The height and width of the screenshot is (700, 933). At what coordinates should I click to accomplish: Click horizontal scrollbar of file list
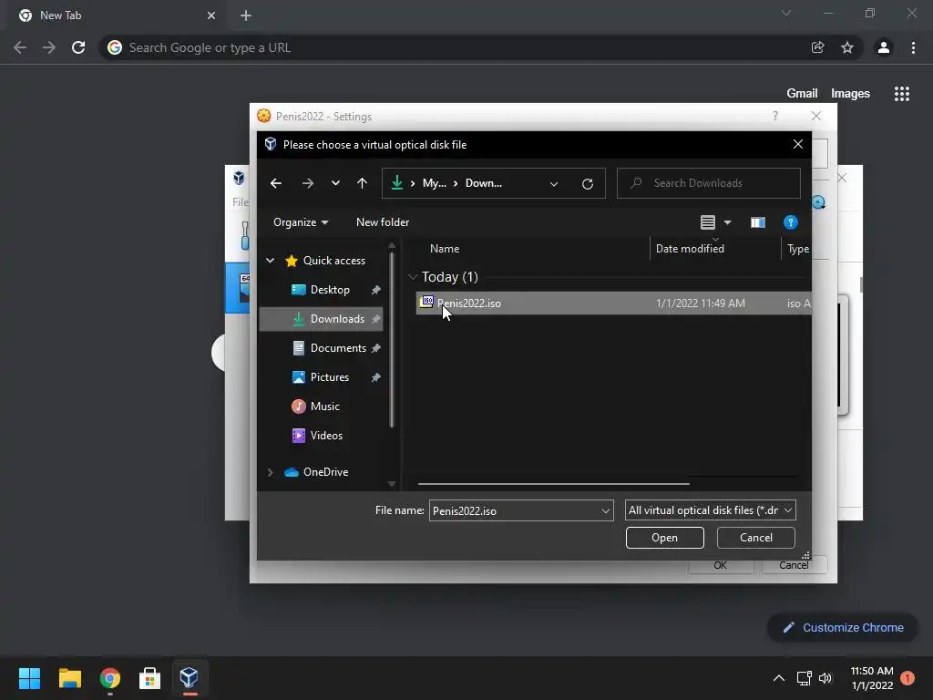553,484
